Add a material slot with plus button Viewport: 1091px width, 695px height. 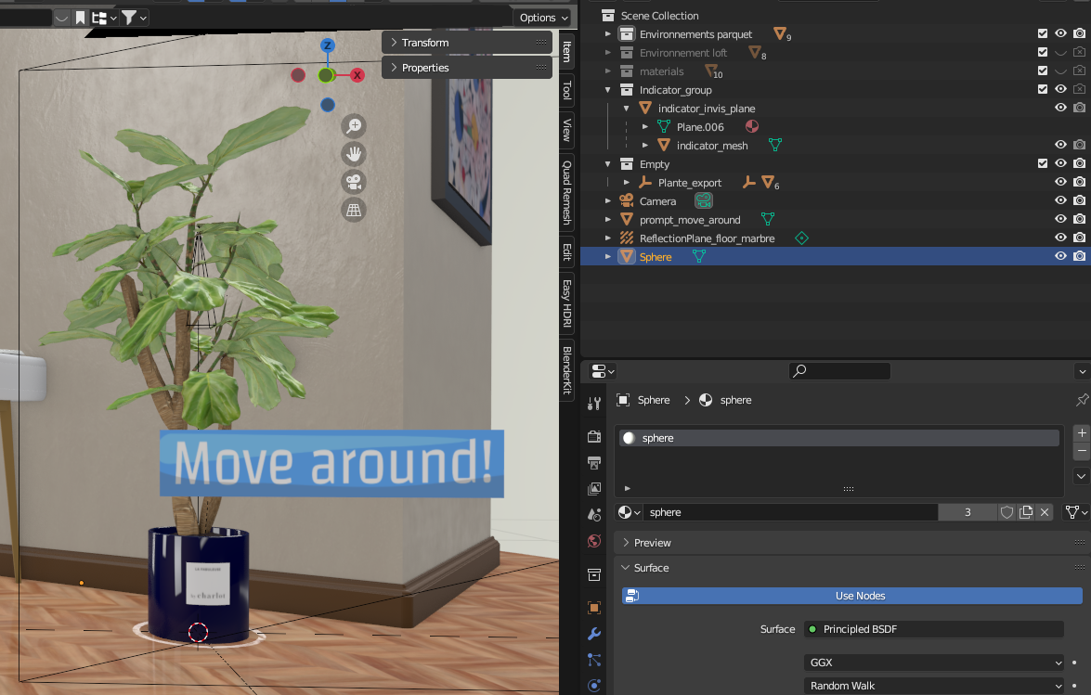pos(1082,433)
